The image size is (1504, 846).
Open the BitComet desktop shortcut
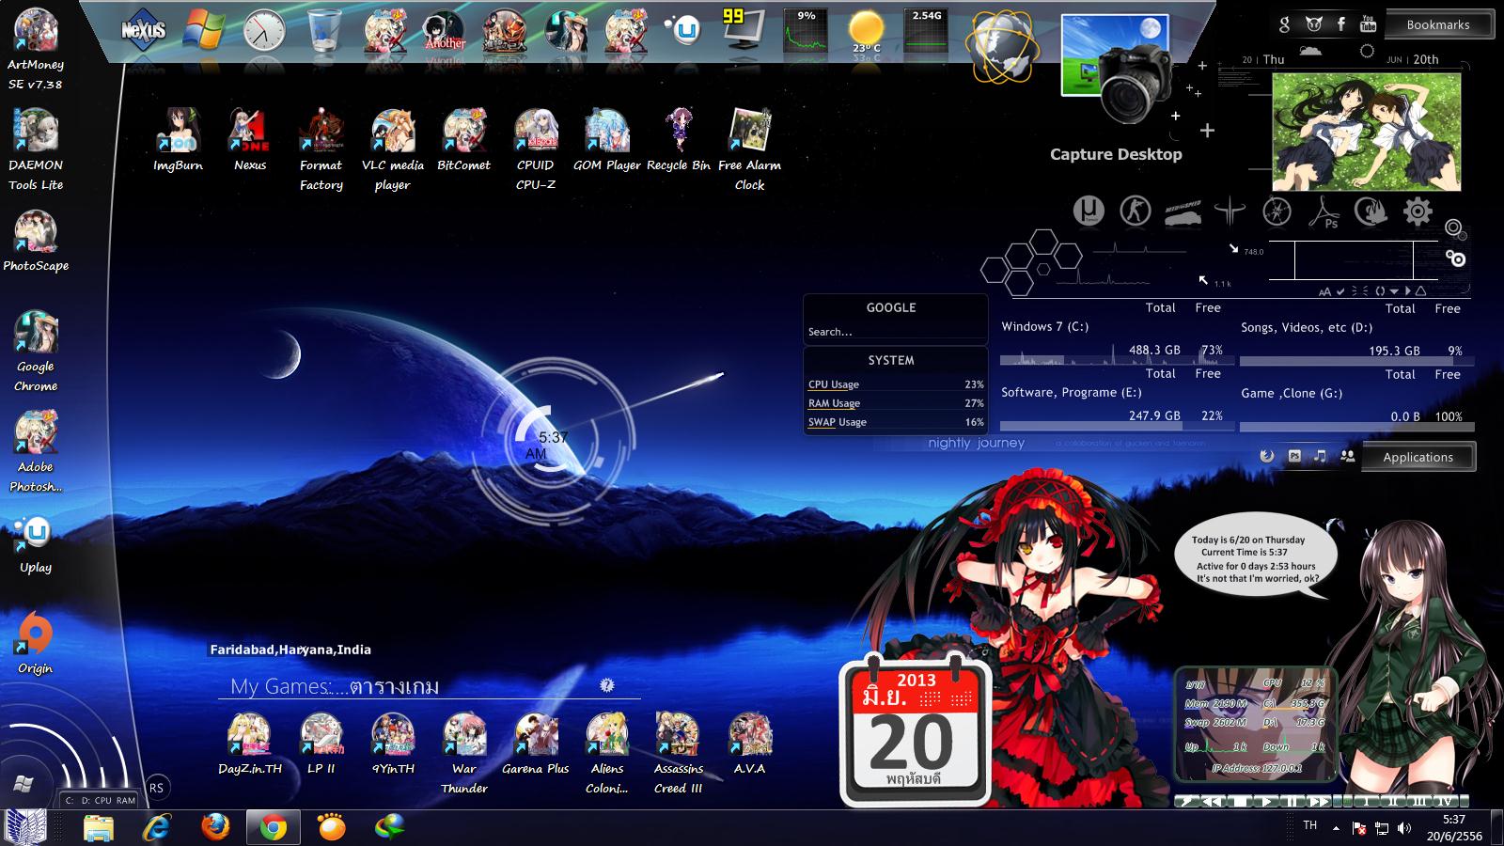click(x=464, y=140)
